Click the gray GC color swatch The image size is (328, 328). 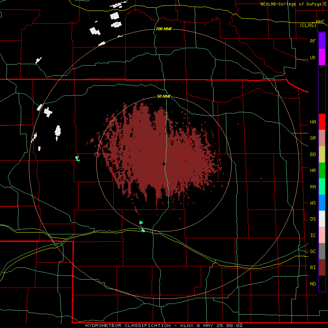[x=322, y=251]
